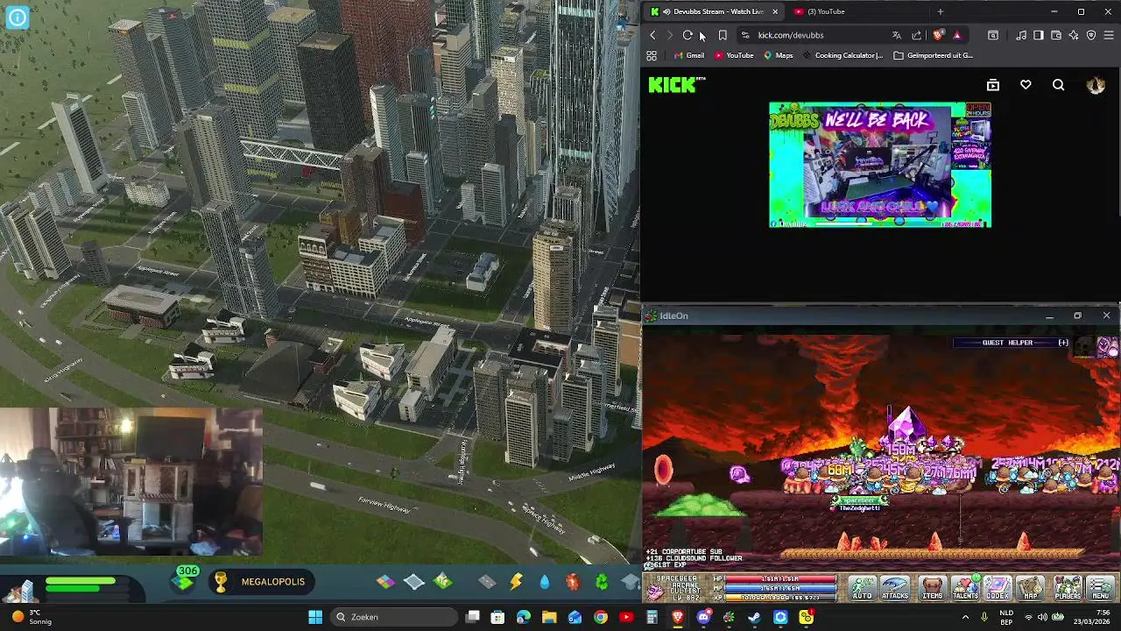1121x631 pixels.
Task: Open the zoning tool icon in Cities Skylines
Action: (385, 582)
